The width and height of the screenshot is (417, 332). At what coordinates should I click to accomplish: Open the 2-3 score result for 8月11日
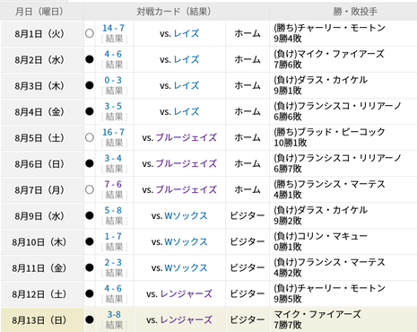coord(113,262)
